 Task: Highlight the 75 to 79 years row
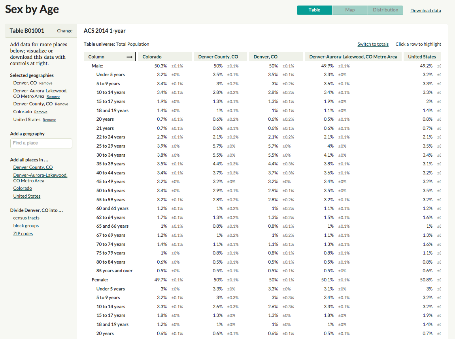262,253
